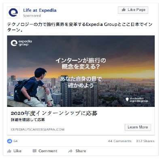Click the ad image of man overlooking city

(81, 71)
